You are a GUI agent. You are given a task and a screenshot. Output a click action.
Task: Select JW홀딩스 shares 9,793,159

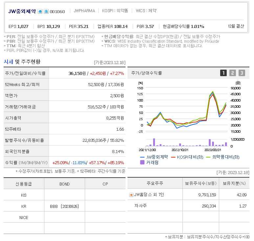[x=207, y=195]
